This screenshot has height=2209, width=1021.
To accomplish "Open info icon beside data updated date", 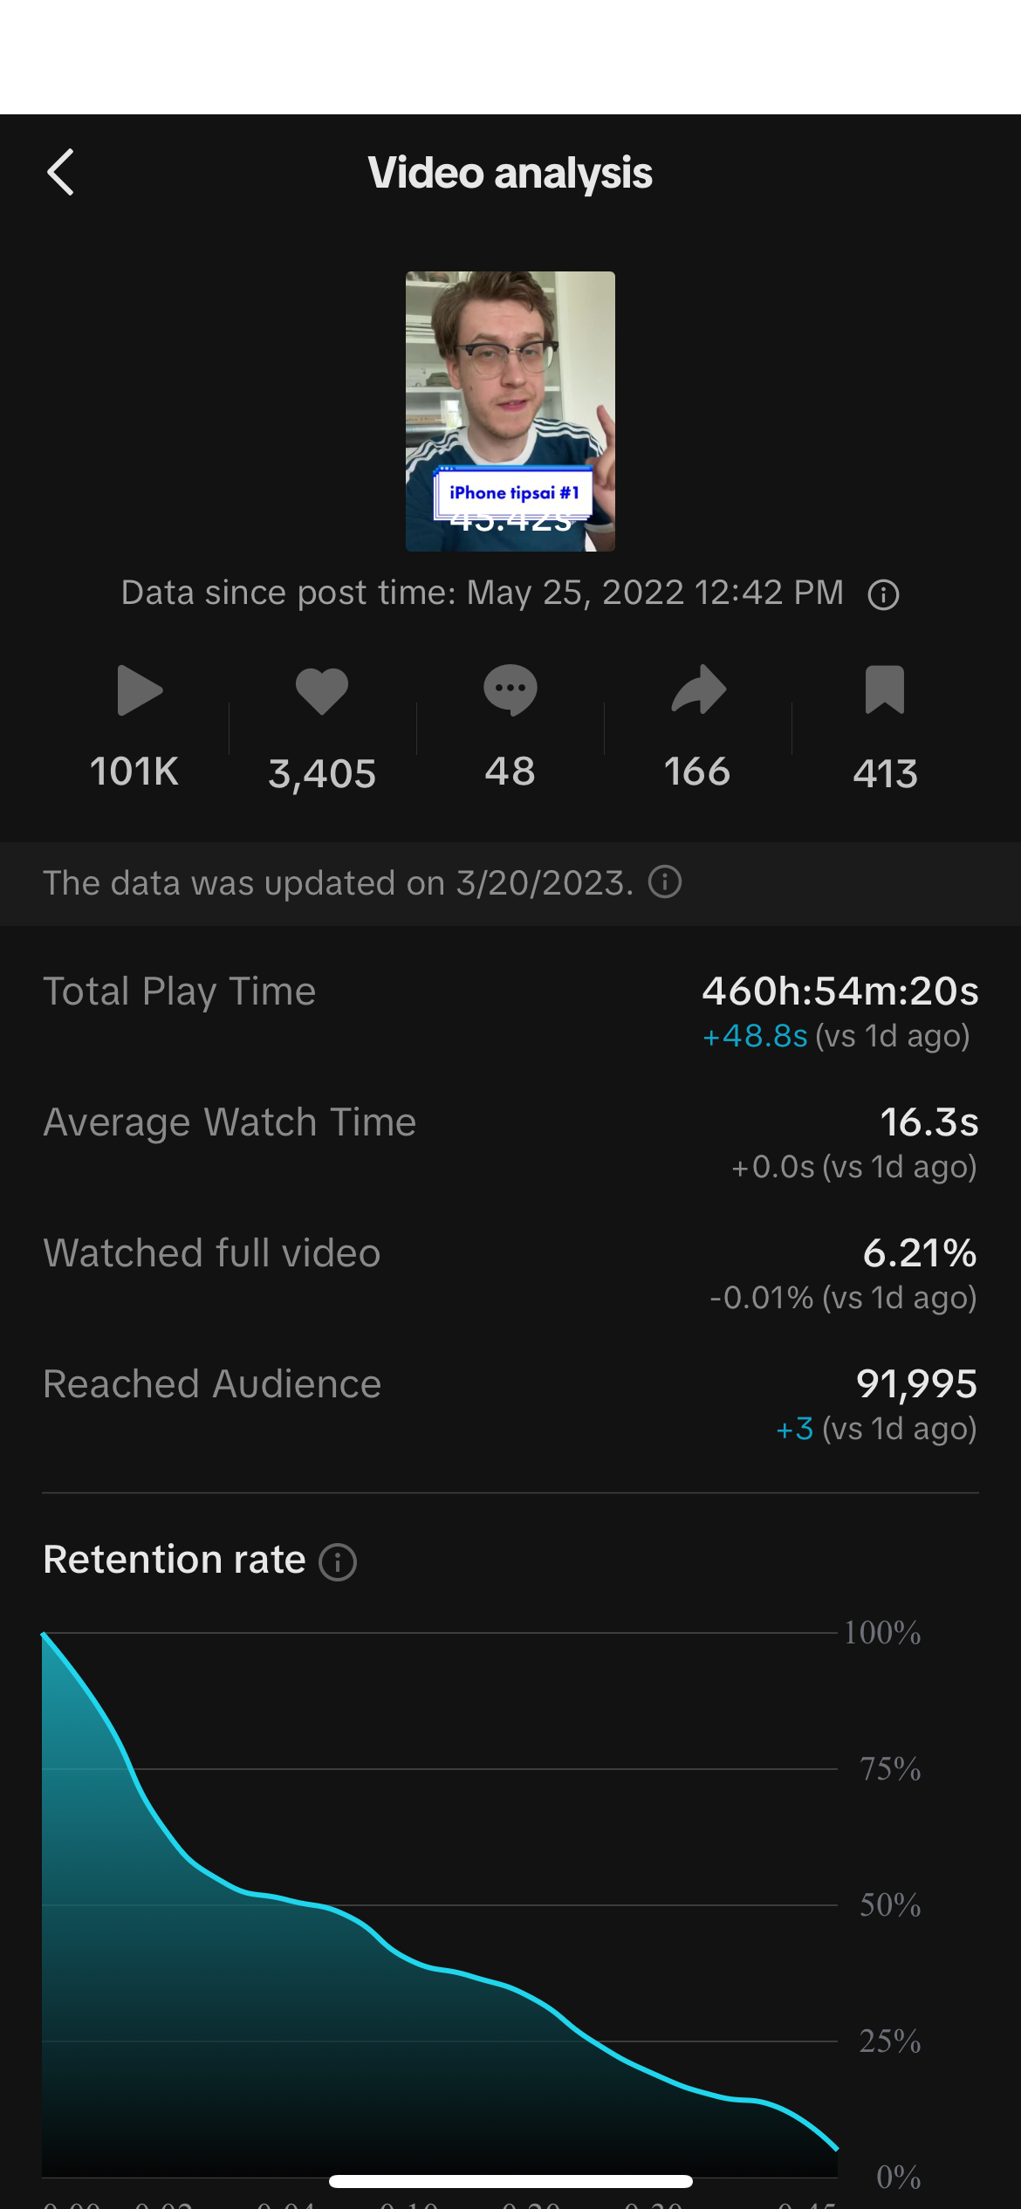I will click(x=665, y=882).
